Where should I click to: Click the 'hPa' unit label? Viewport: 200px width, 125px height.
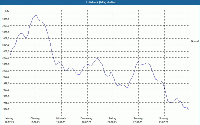(x=7, y=11)
